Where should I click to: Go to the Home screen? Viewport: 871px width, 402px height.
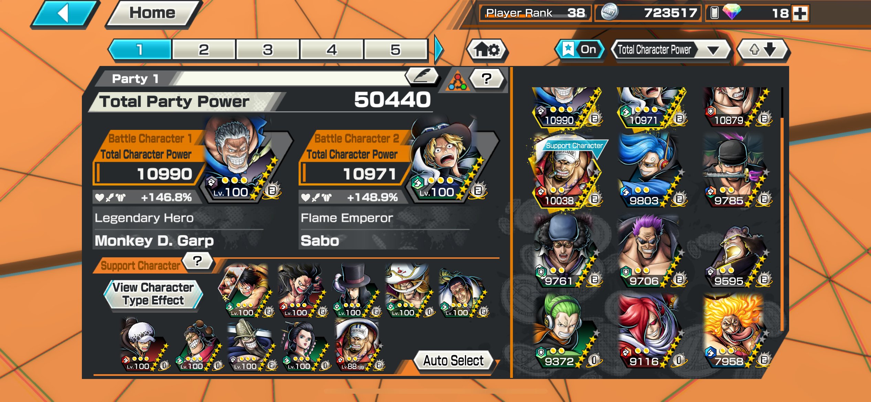153,13
